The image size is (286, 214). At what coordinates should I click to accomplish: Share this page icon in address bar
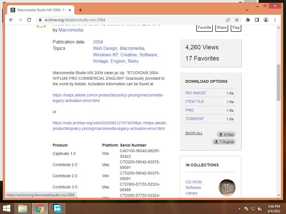pos(228,20)
